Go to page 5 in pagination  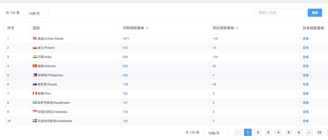pos(288,133)
